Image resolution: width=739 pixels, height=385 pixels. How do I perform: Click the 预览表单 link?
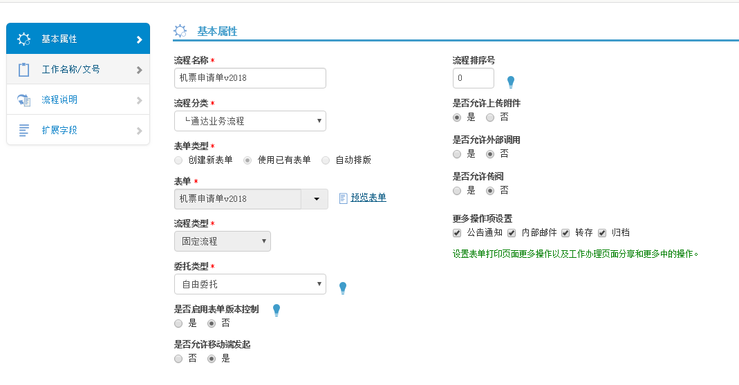(368, 198)
